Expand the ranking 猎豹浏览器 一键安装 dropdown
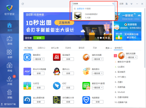 (x=136, y=57)
